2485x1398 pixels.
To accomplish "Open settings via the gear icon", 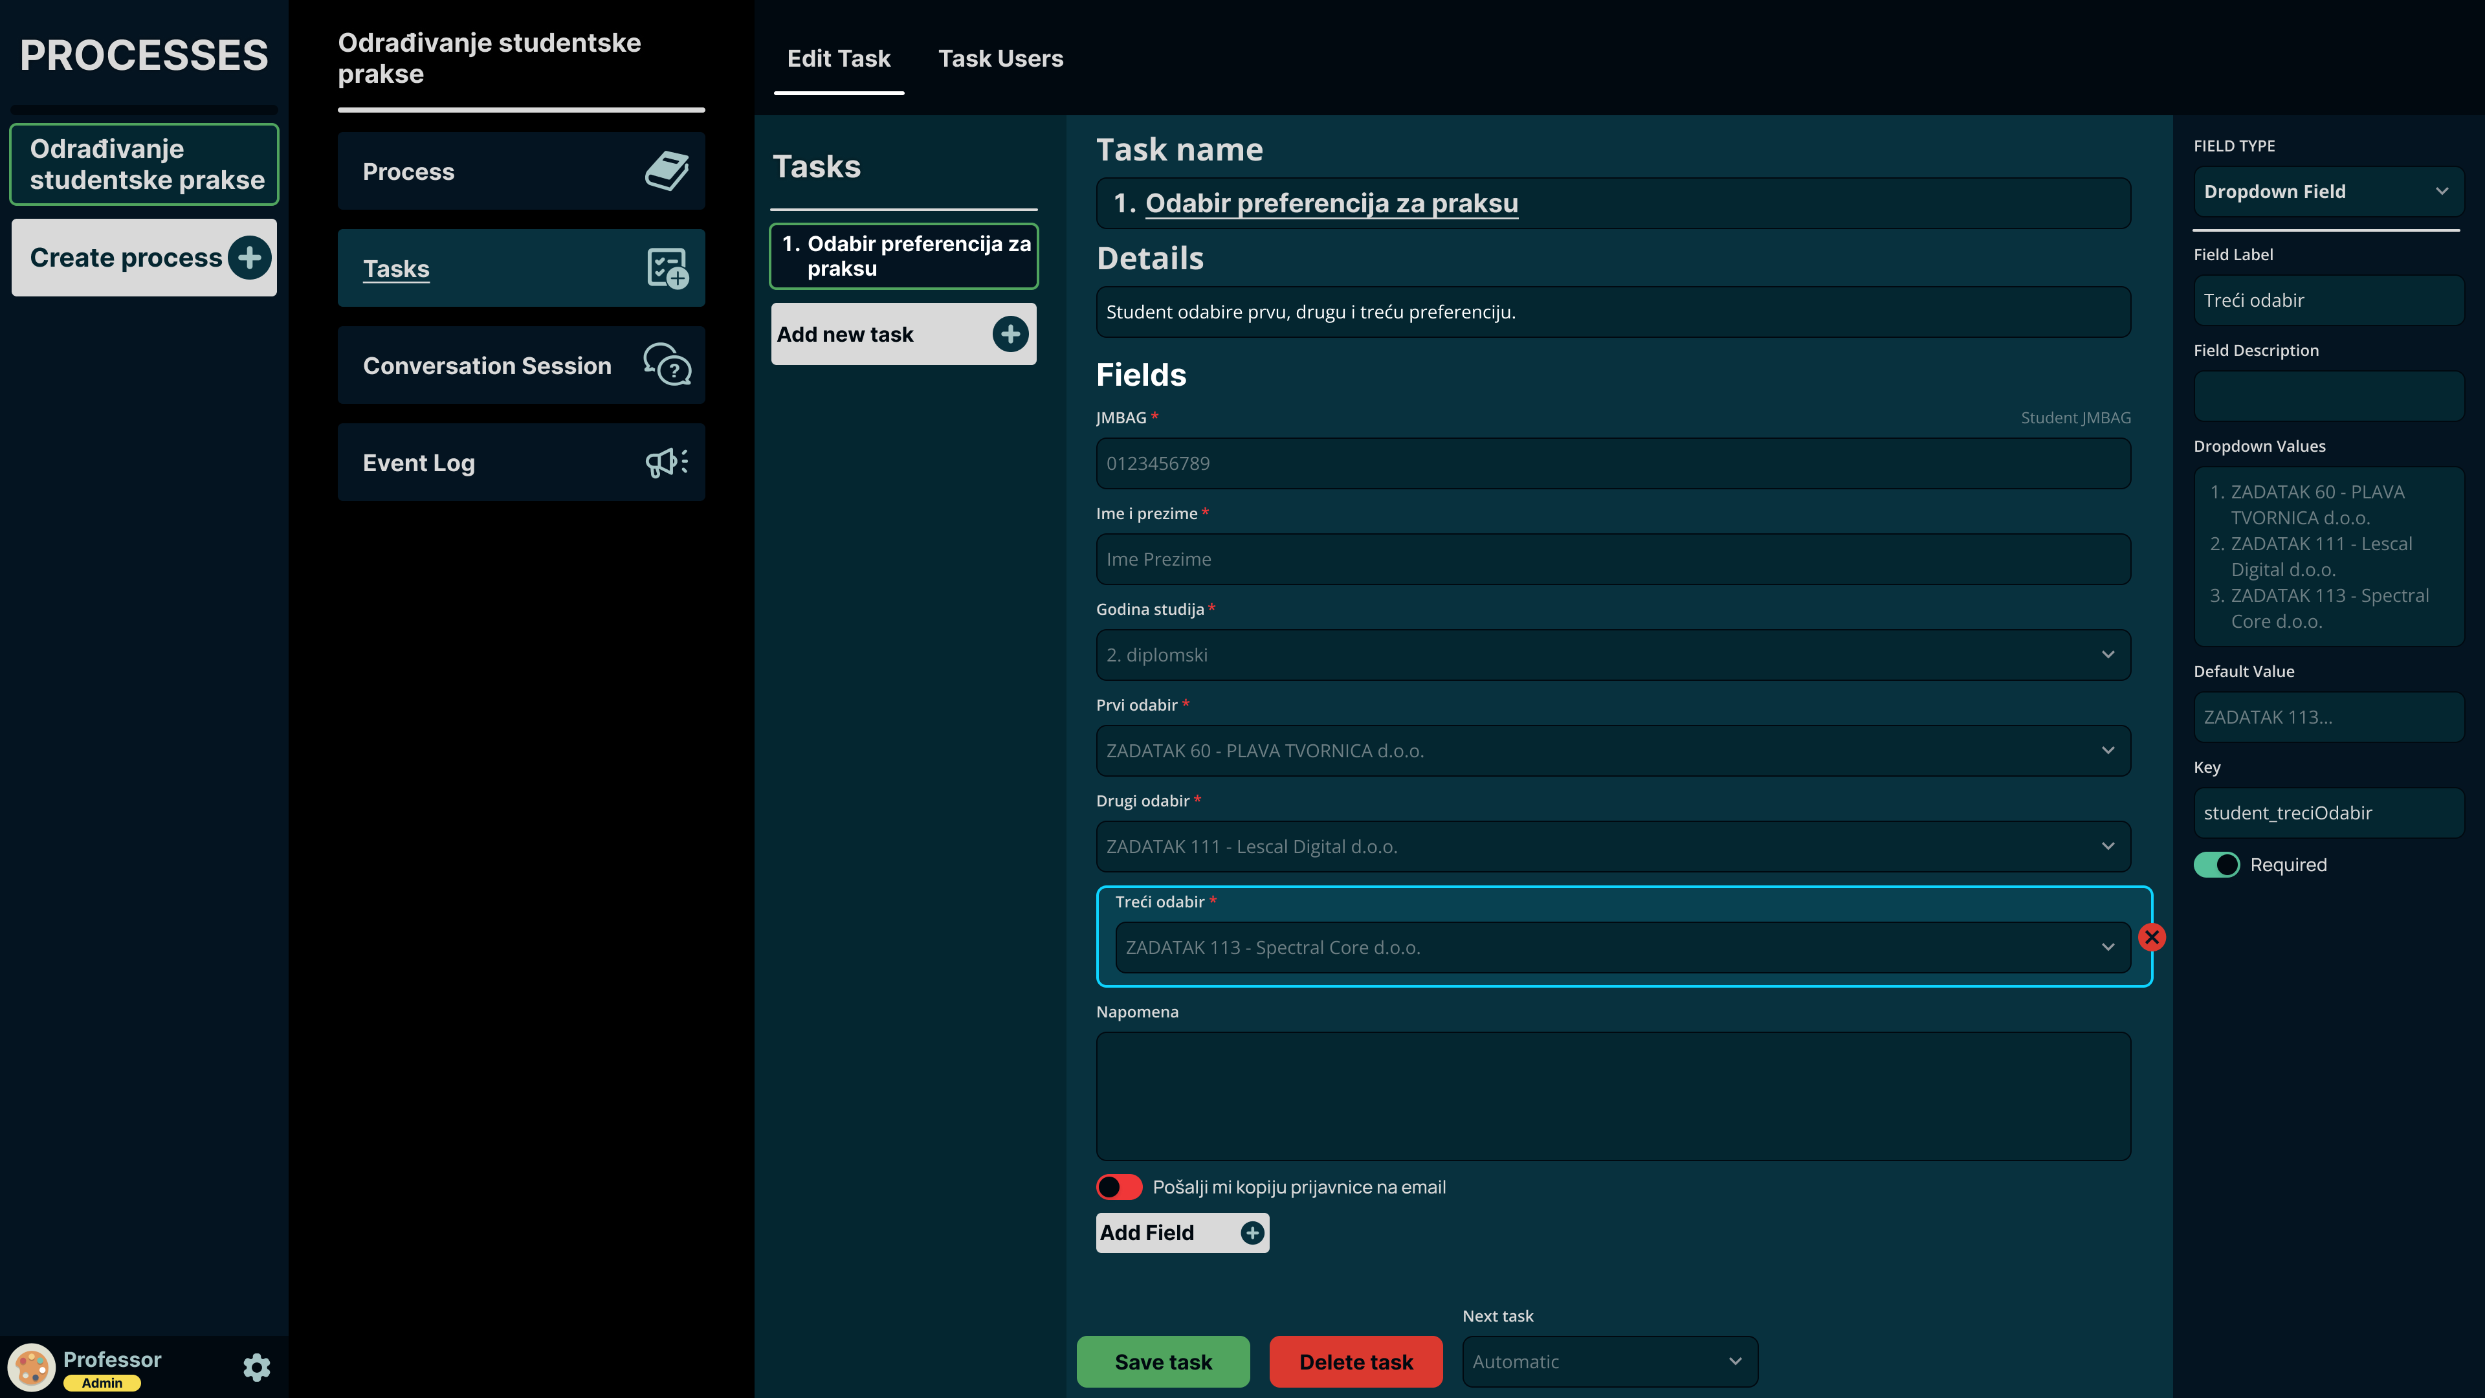I will pyautogui.click(x=257, y=1367).
